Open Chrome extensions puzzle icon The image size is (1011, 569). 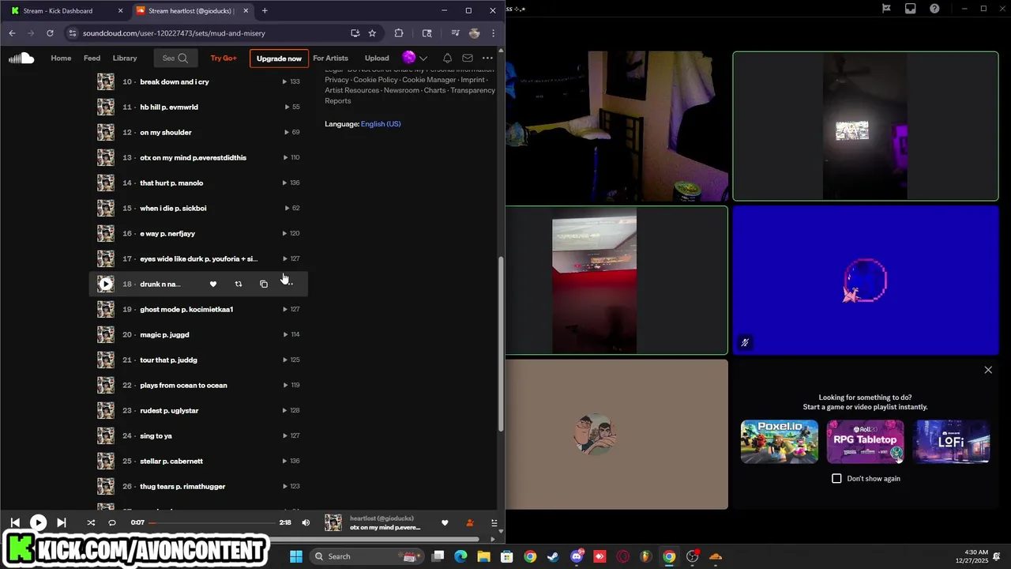[x=398, y=33]
